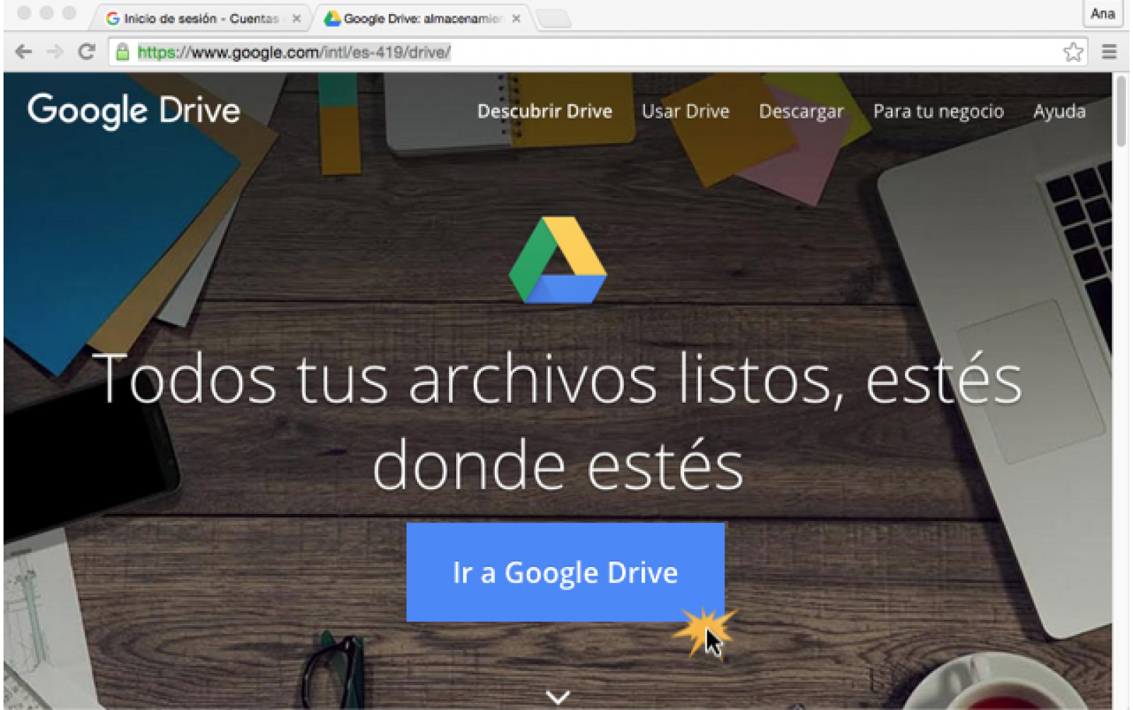1133x710 pixels.
Task: Click the down chevron below the Drive button
Action: (558, 697)
